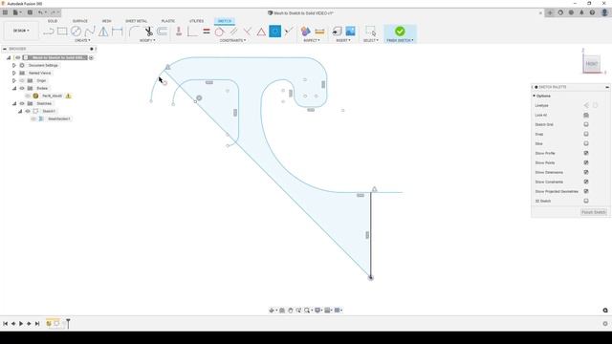Uncheck the Show Points checkbox
Image resolution: width=612 pixels, height=344 pixels.
pyautogui.click(x=586, y=162)
